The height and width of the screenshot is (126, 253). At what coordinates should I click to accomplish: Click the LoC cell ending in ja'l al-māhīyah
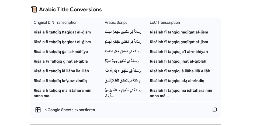pyautogui.click(x=179, y=52)
